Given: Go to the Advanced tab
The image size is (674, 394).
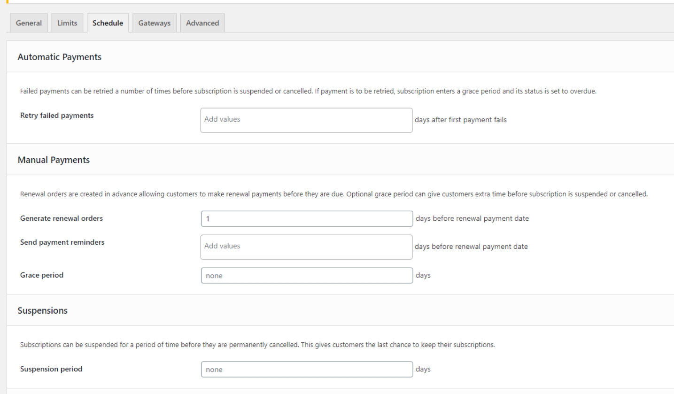Looking at the screenshot, I should point(202,23).
